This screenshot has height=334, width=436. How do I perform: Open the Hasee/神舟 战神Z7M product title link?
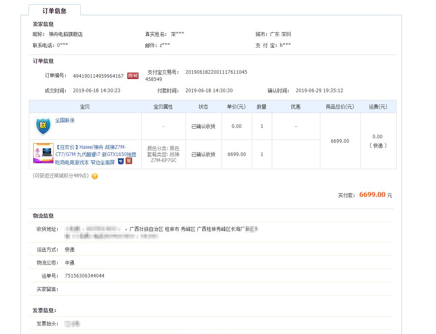point(96,155)
